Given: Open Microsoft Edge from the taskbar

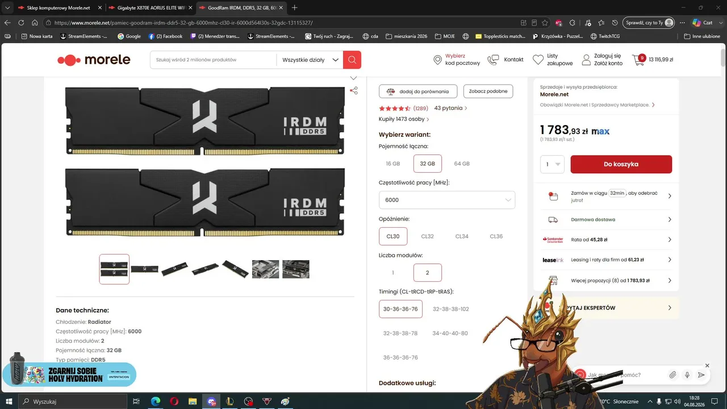Looking at the screenshot, I should [155, 402].
